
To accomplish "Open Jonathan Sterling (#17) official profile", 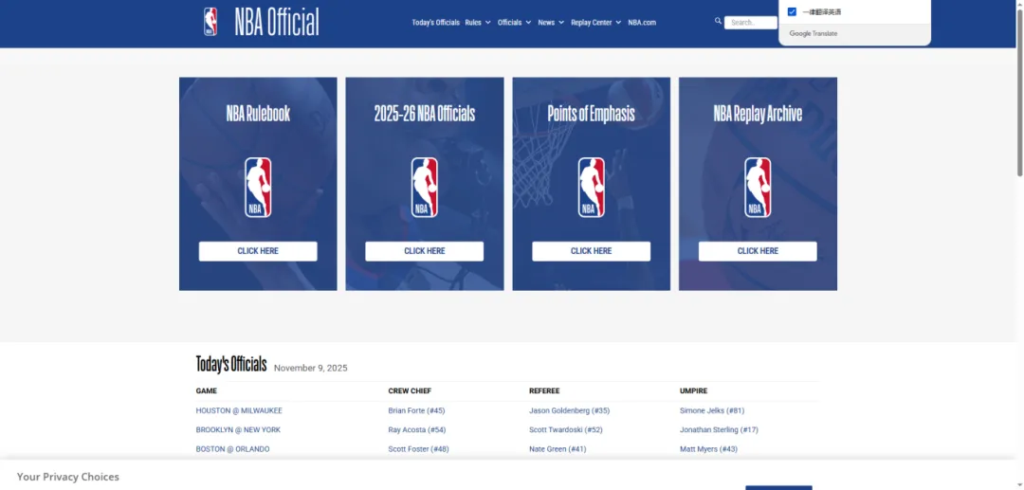I will coord(719,430).
